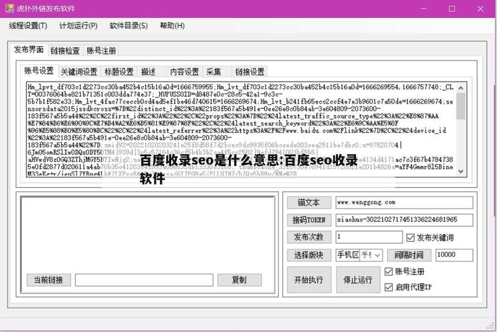Toggle the 发布关键词 checkbox
The height and width of the screenshot is (332, 497).
[410, 238]
